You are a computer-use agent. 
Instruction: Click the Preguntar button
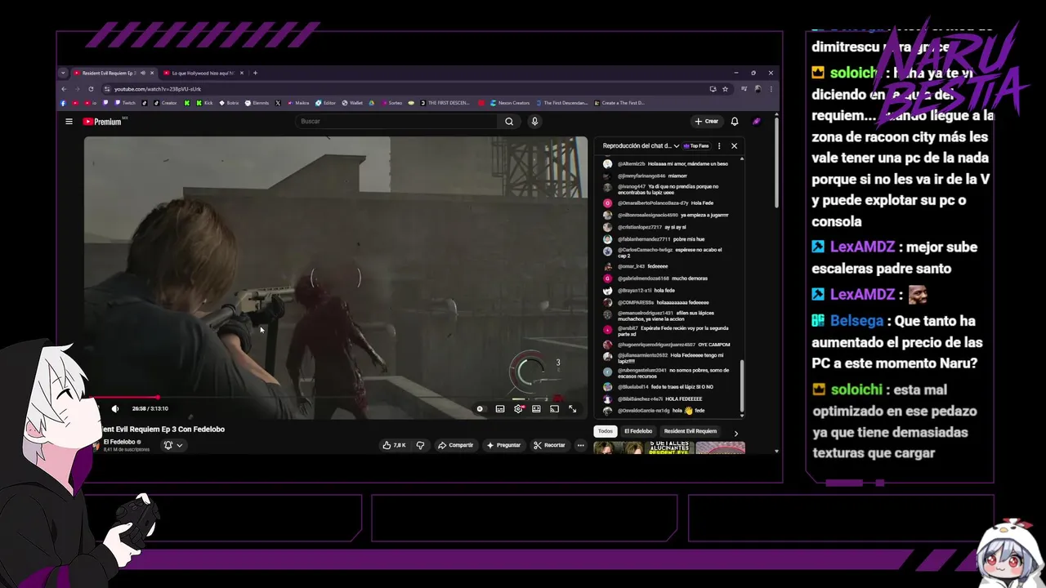[503, 445]
